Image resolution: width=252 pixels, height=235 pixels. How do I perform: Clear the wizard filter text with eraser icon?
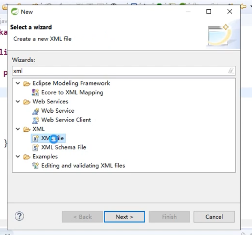pos(231,71)
